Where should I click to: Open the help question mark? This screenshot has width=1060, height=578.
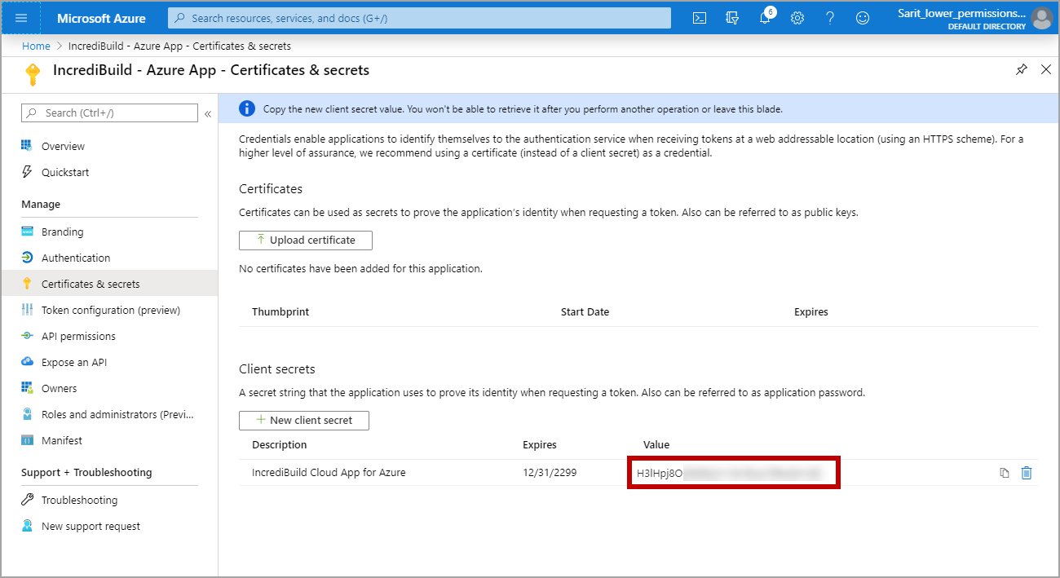pos(830,18)
